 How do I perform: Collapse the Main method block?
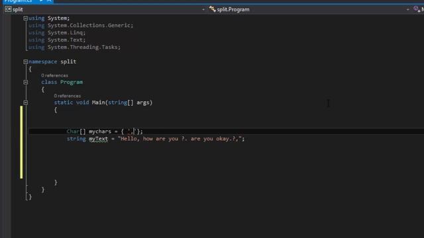[x=25, y=102]
